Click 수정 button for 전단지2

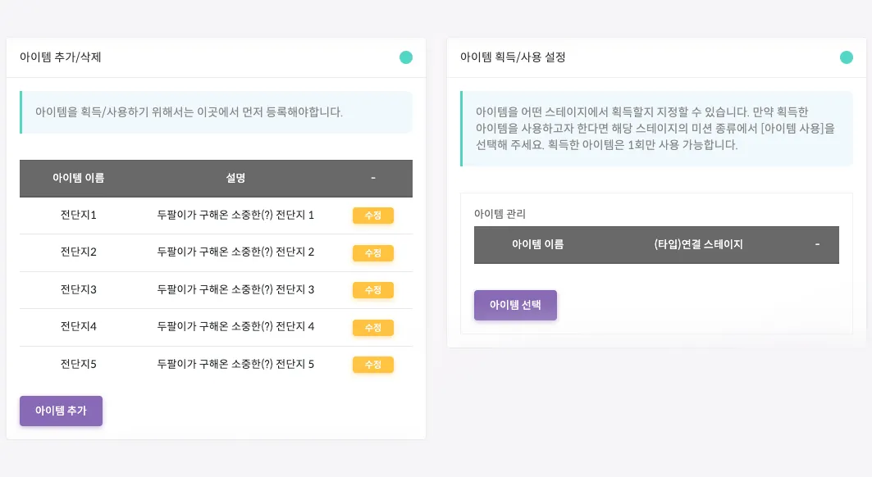click(x=373, y=253)
